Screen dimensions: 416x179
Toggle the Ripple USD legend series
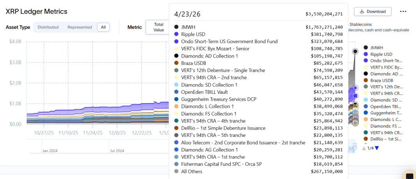point(381,54)
